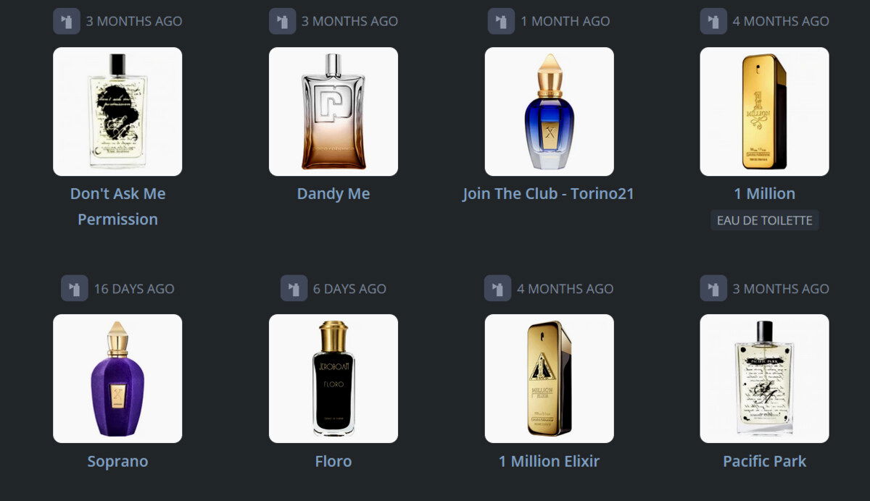View the Floro black bottle thumbnail
The height and width of the screenshot is (501, 870).
click(x=333, y=379)
